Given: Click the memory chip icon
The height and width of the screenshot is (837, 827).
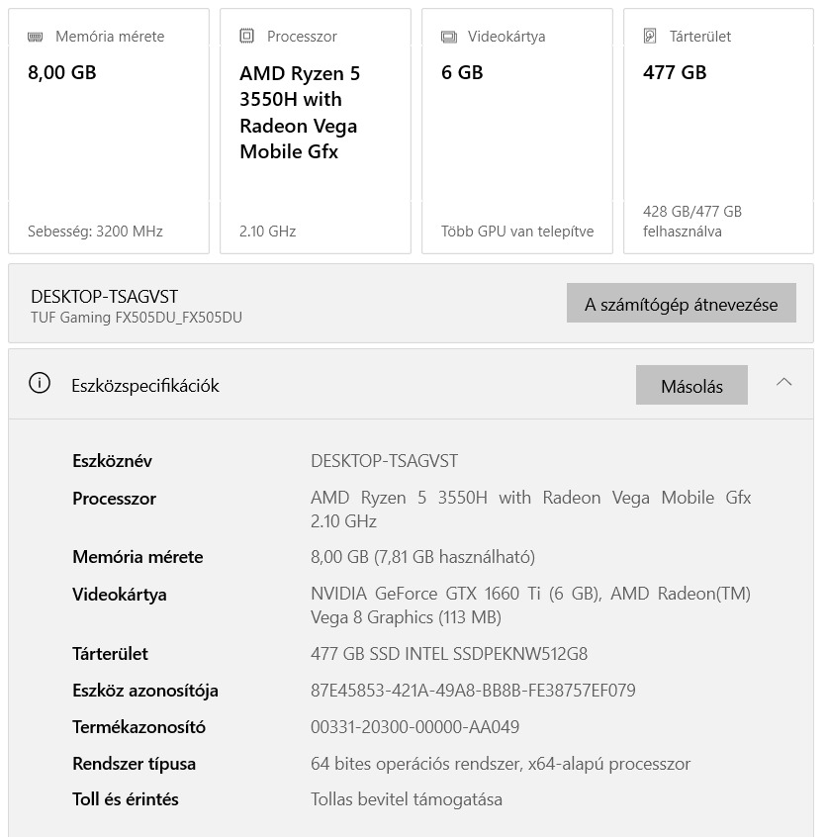Looking at the screenshot, I should [x=36, y=37].
